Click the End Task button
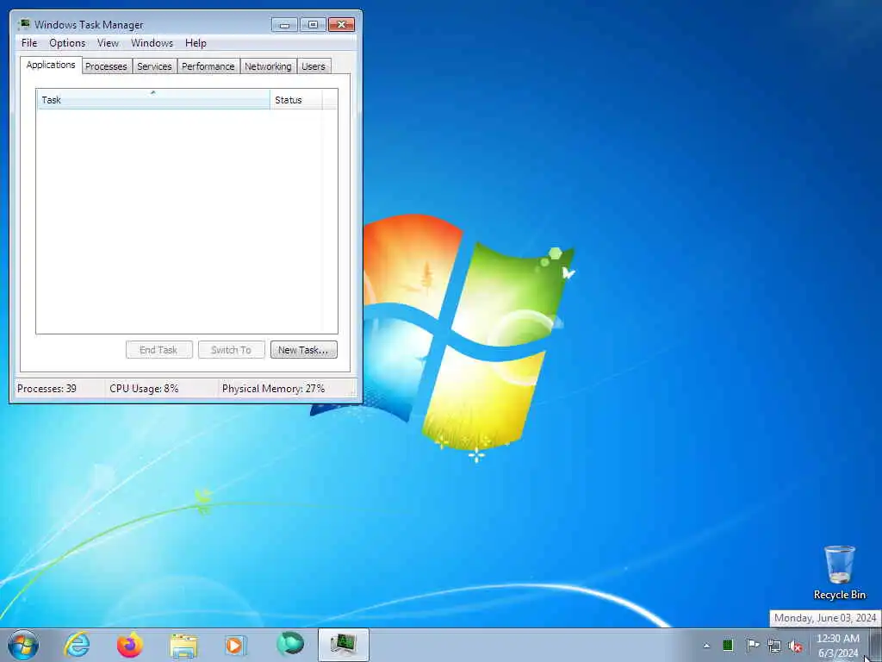 pos(159,350)
